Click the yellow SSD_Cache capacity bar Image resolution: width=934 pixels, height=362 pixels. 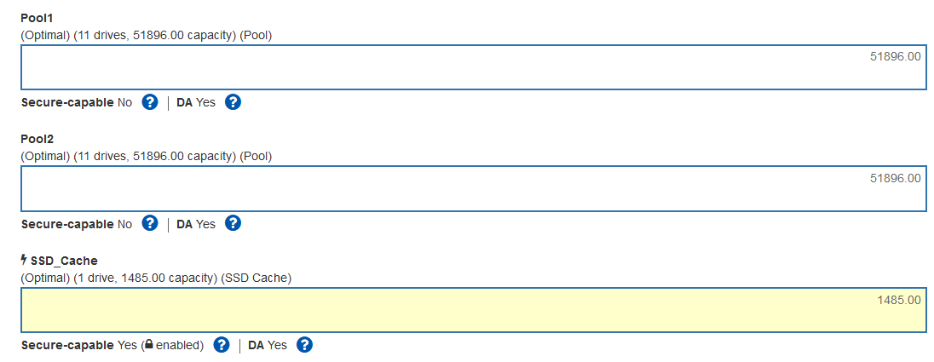point(473,310)
